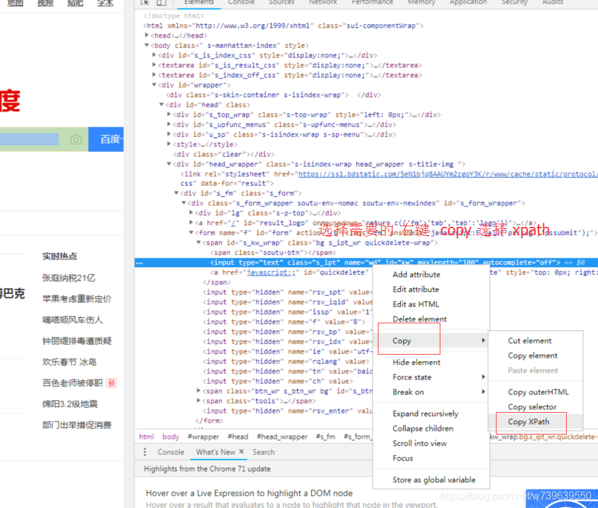Select the inspect element cursor icon

146,3
